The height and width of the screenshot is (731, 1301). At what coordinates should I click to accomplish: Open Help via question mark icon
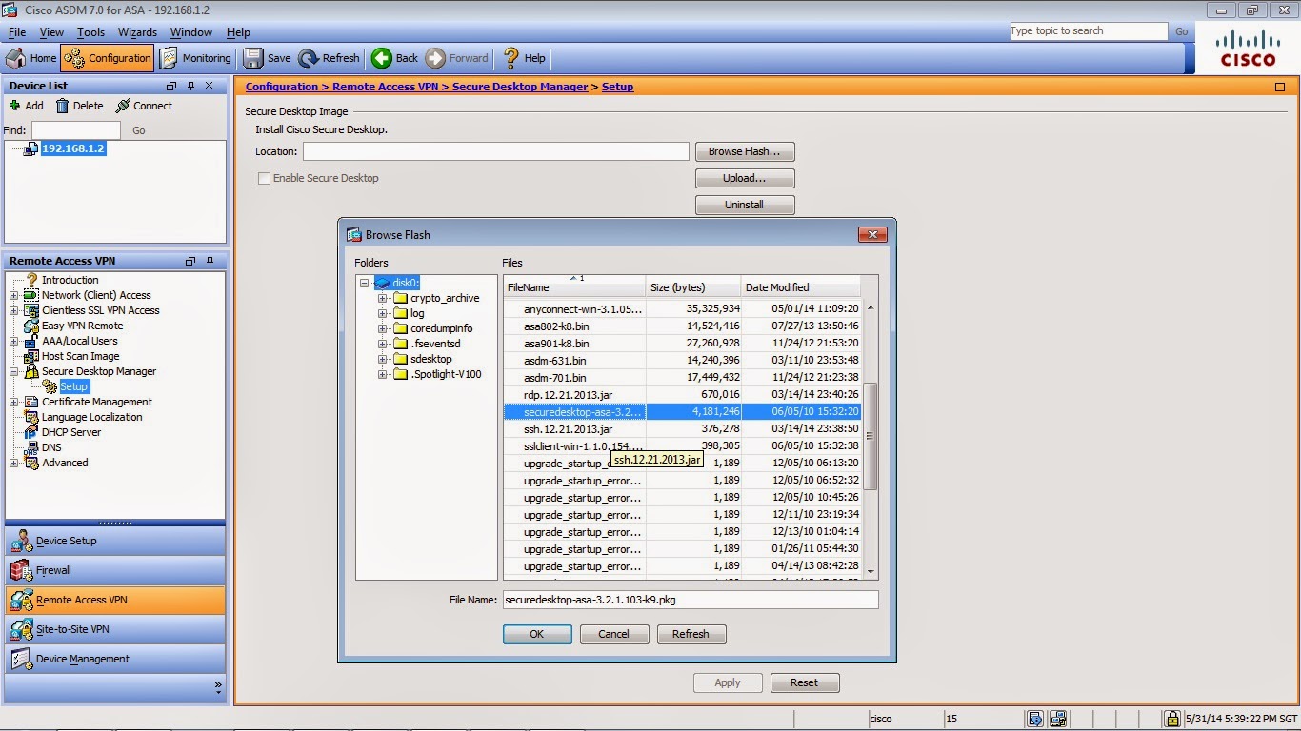[x=511, y=58]
